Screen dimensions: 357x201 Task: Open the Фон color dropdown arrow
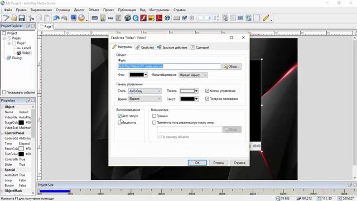[146, 75]
